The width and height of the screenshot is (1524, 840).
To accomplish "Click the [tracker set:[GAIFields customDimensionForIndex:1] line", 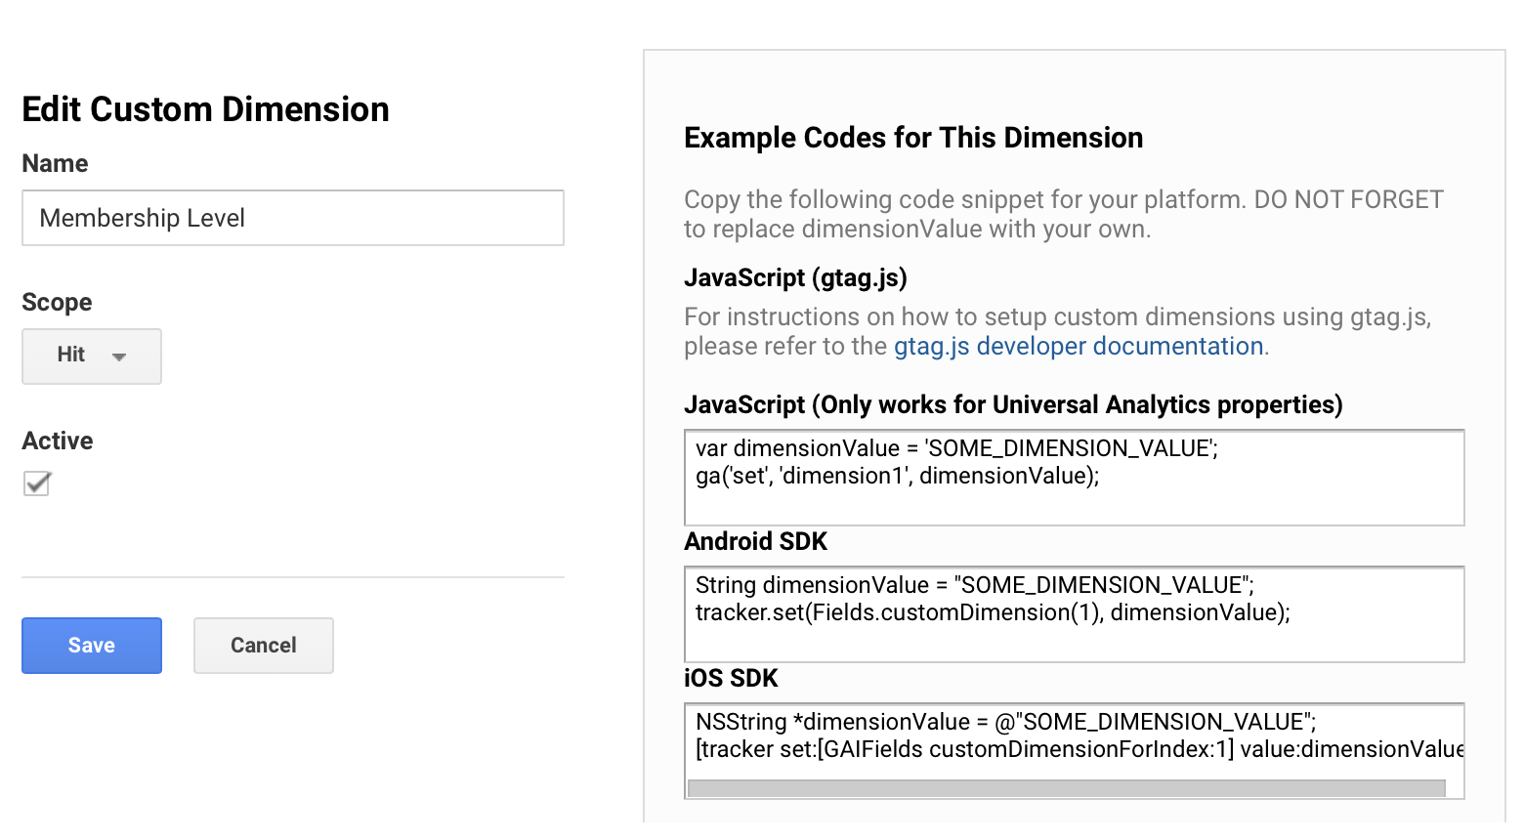I will pos(1079,750).
